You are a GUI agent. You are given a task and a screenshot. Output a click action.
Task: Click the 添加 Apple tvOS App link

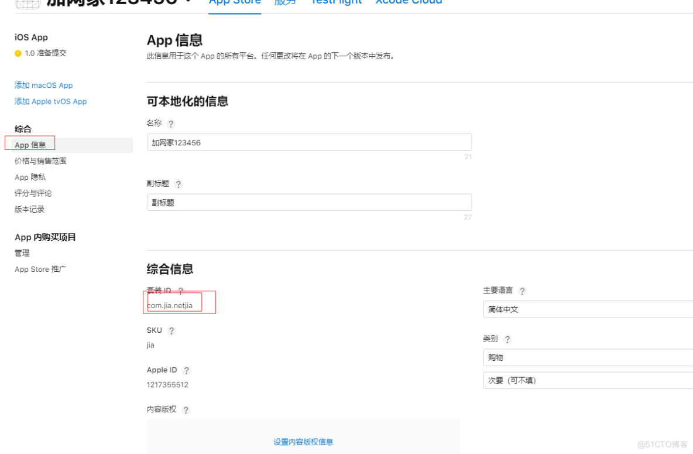(x=51, y=101)
